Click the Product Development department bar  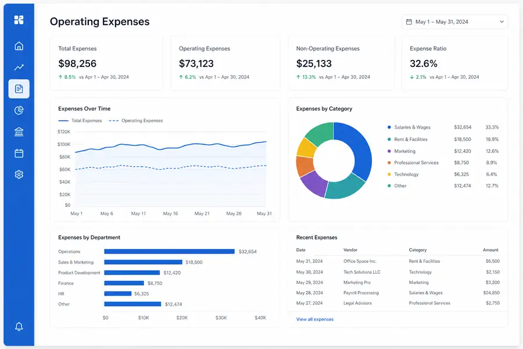pyautogui.click(x=132, y=273)
